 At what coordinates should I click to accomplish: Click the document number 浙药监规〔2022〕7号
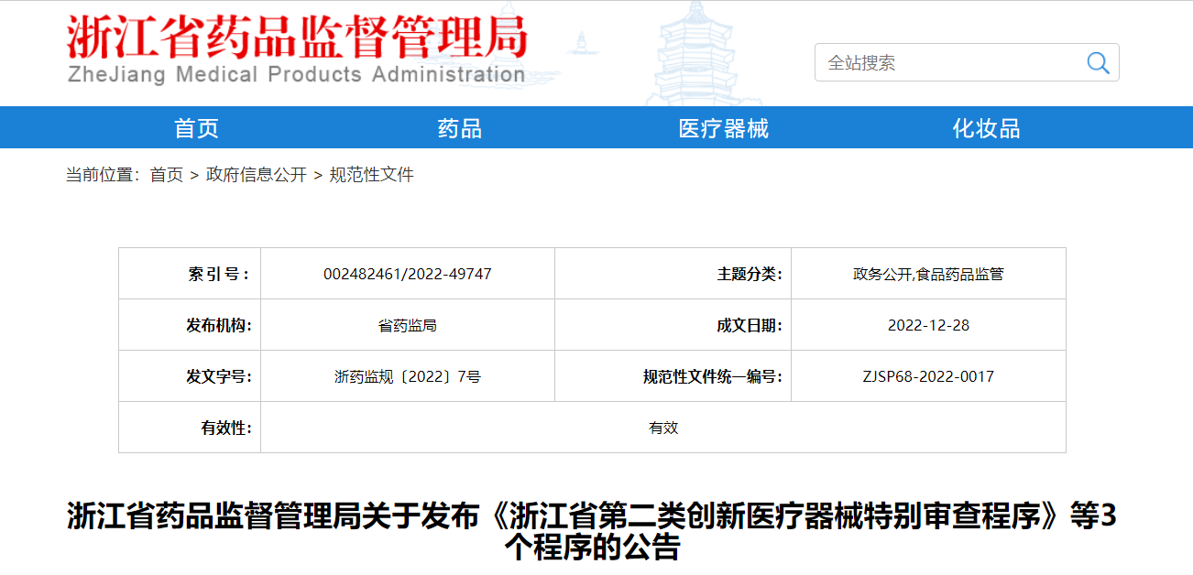407,376
